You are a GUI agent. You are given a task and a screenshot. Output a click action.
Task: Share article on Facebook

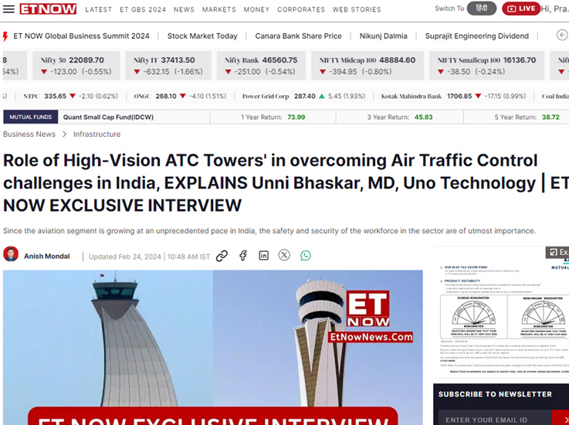[243, 256]
